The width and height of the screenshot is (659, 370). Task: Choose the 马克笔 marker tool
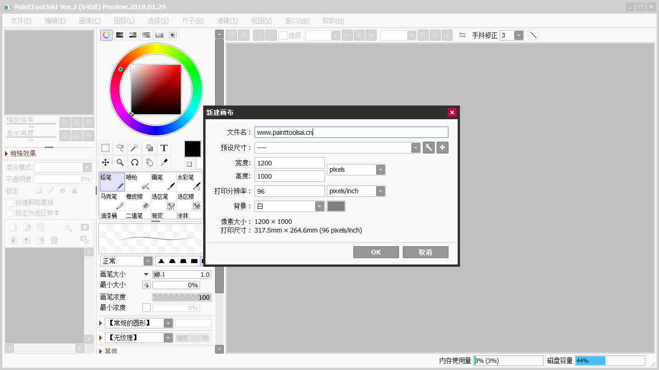[112, 201]
